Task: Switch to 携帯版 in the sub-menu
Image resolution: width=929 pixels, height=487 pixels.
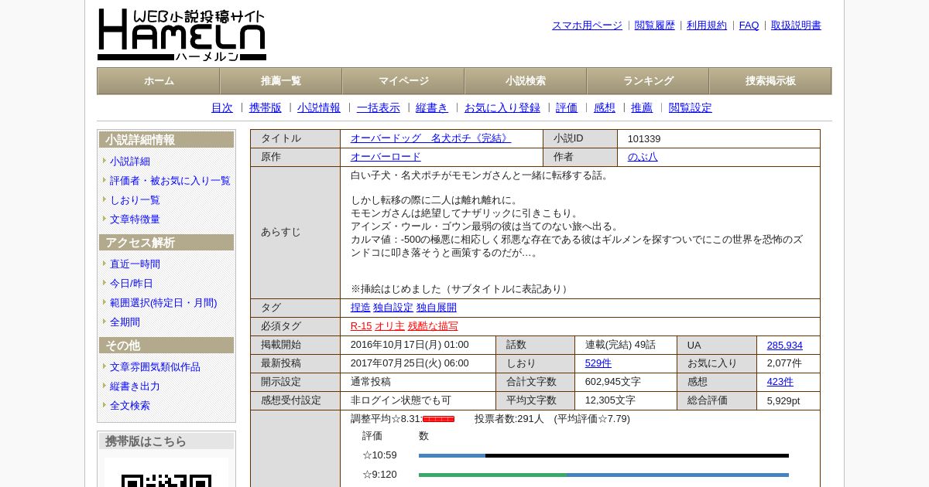Action: click(x=266, y=108)
